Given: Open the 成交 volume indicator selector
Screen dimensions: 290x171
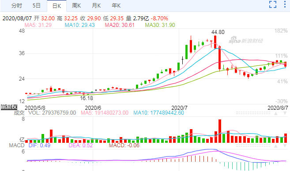Looking at the screenshot, I should [x=19, y=113].
